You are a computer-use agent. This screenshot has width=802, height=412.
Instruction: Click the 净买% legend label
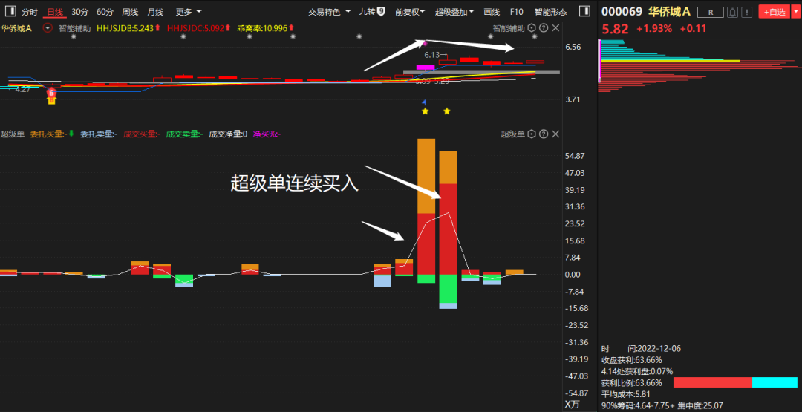point(267,134)
